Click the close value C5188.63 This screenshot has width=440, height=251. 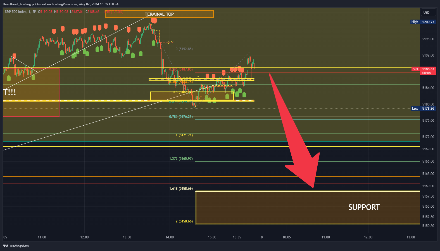[92, 12]
